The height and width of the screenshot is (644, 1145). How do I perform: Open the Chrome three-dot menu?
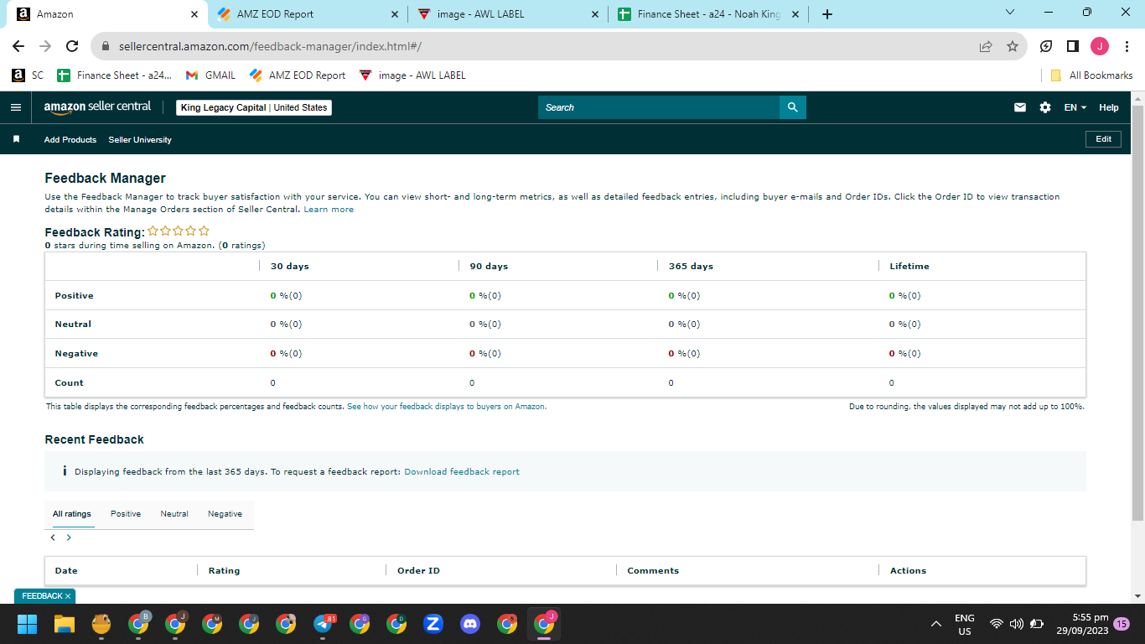point(1126,47)
